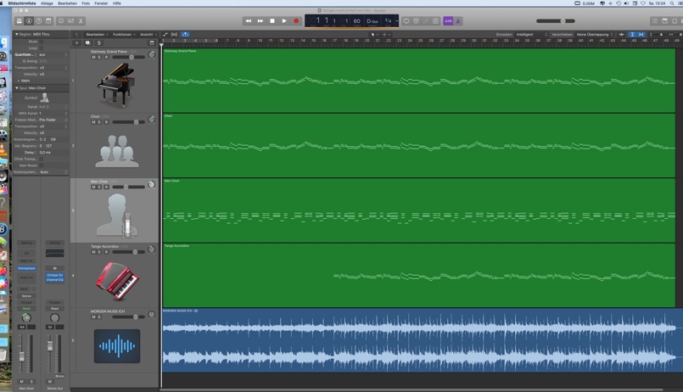Open Editors via scissors icon
The height and width of the screenshot is (392, 683).
[x=81, y=21]
